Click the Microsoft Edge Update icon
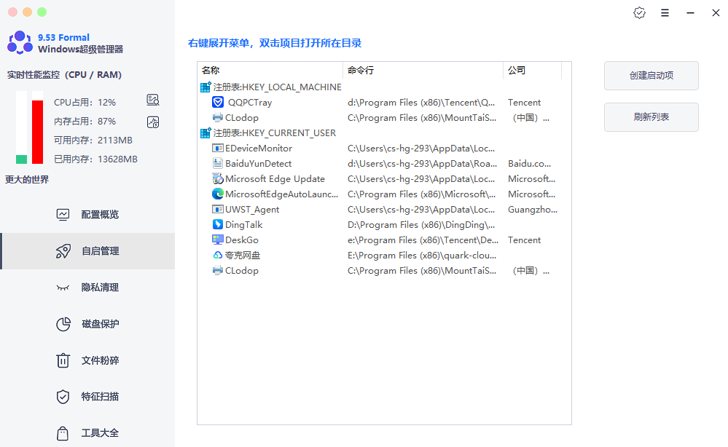 pyautogui.click(x=218, y=178)
